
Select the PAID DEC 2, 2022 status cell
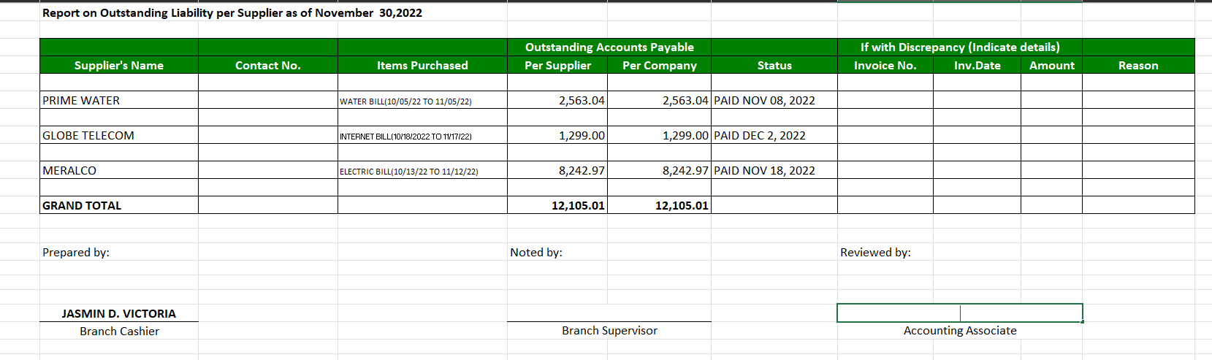coord(774,135)
